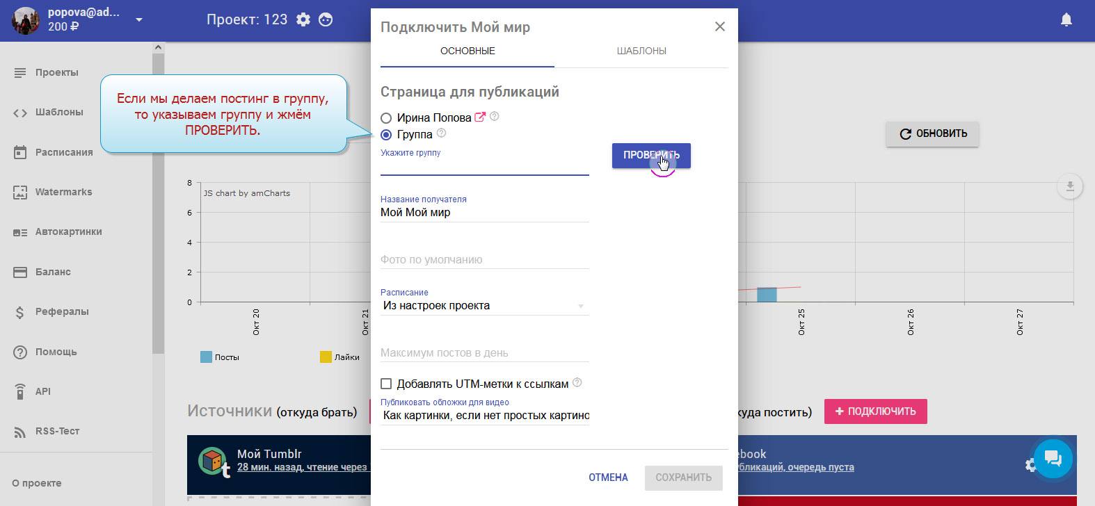
Task: Click help icon beside UTM-метки checkbox
Action: click(x=577, y=383)
